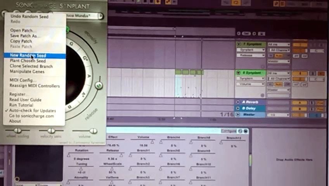Screen dimensions: 329x186
Task: Click the Synplant volume slider knob
Action: coord(93,131)
